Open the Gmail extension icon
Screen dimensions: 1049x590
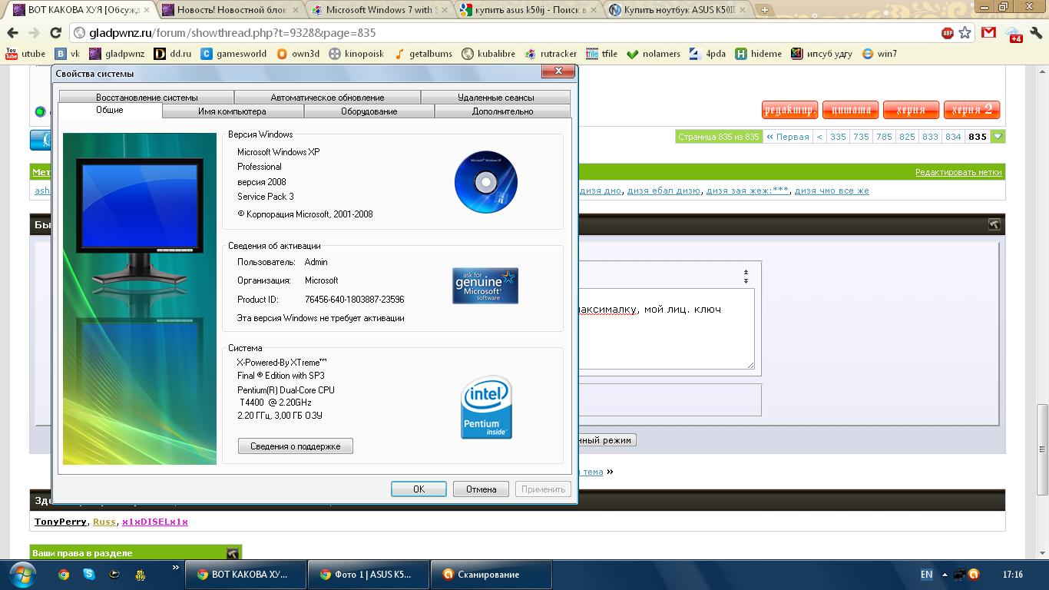[x=989, y=33]
